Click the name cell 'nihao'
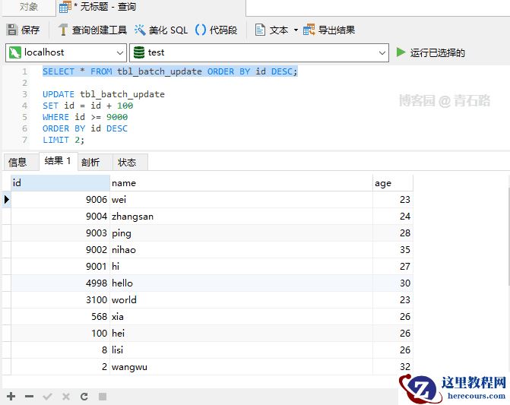Image resolution: width=510 pixels, height=405 pixels. click(x=242, y=250)
